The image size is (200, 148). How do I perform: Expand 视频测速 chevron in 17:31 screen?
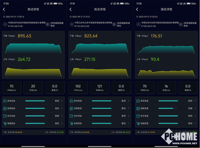tap(129, 108)
